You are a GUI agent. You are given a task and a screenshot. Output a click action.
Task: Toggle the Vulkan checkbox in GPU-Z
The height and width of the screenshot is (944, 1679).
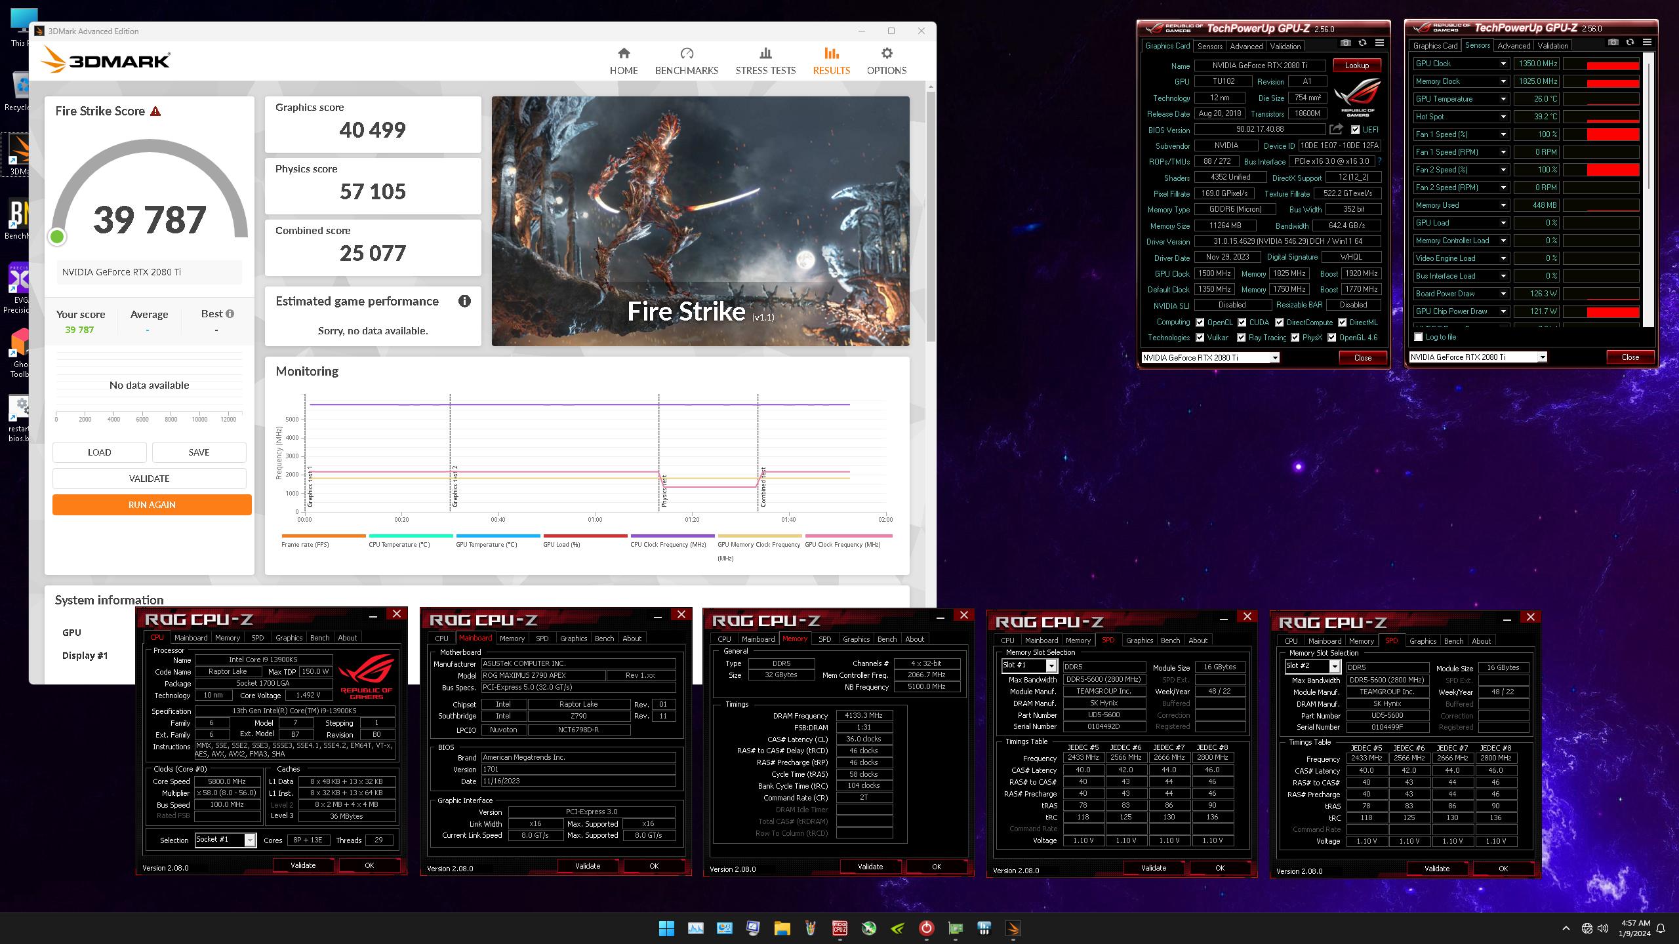1200,338
